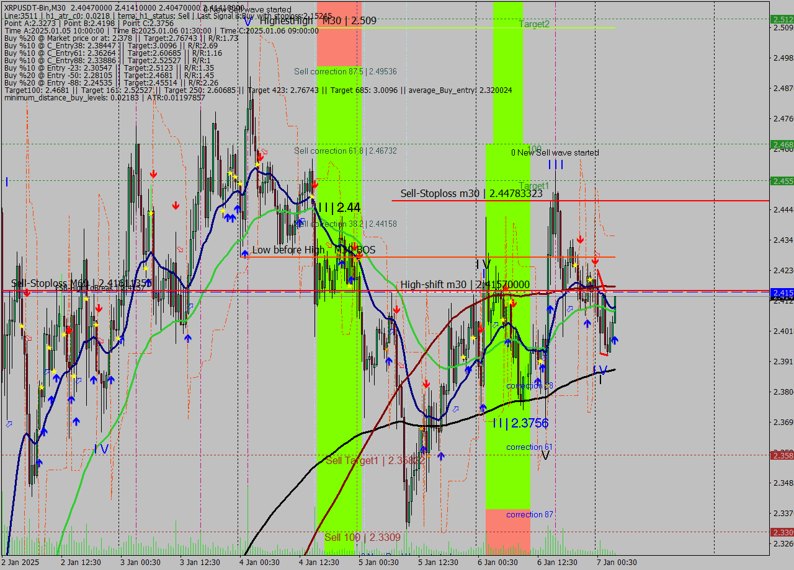794x570 pixels.
Task: Select 'High-shift m30 | 2.41570000' text
Action: [465, 284]
